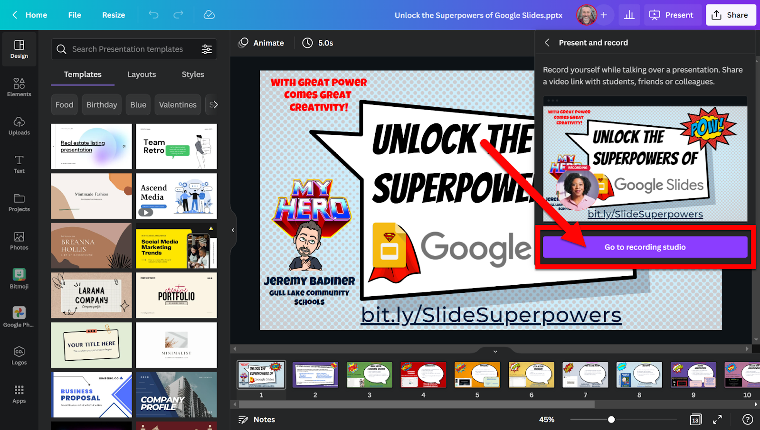The width and height of the screenshot is (760, 430).
Task: Select the Valentines category chip
Action: click(x=178, y=105)
